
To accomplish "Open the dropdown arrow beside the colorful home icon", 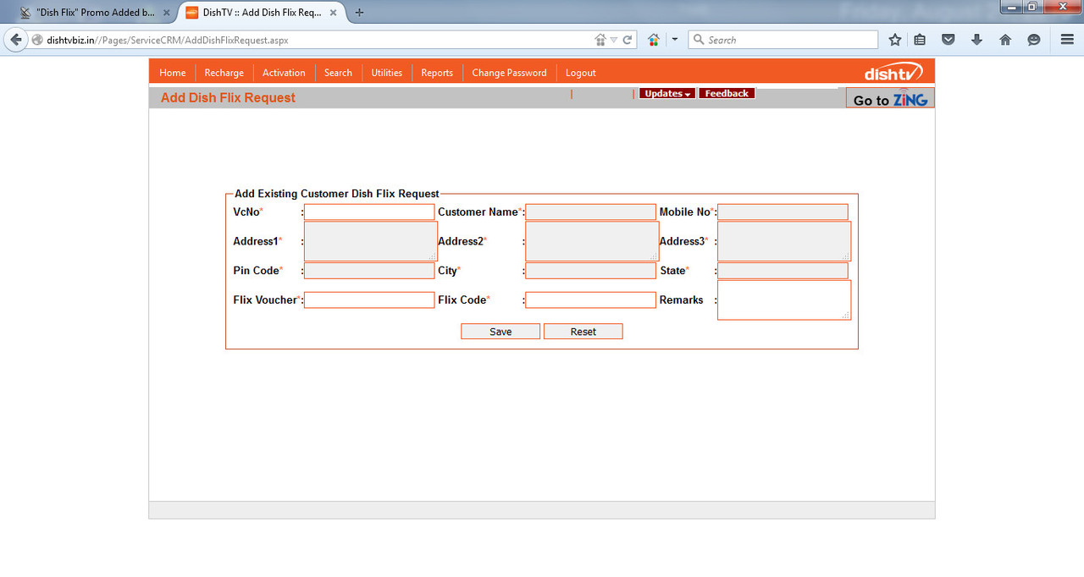I will pyautogui.click(x=674, y=40).
